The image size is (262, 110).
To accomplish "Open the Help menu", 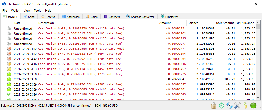I will (48, 11).
